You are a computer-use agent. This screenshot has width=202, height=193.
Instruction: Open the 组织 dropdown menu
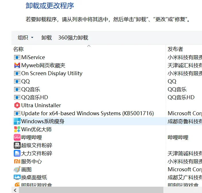click(25, 37)
